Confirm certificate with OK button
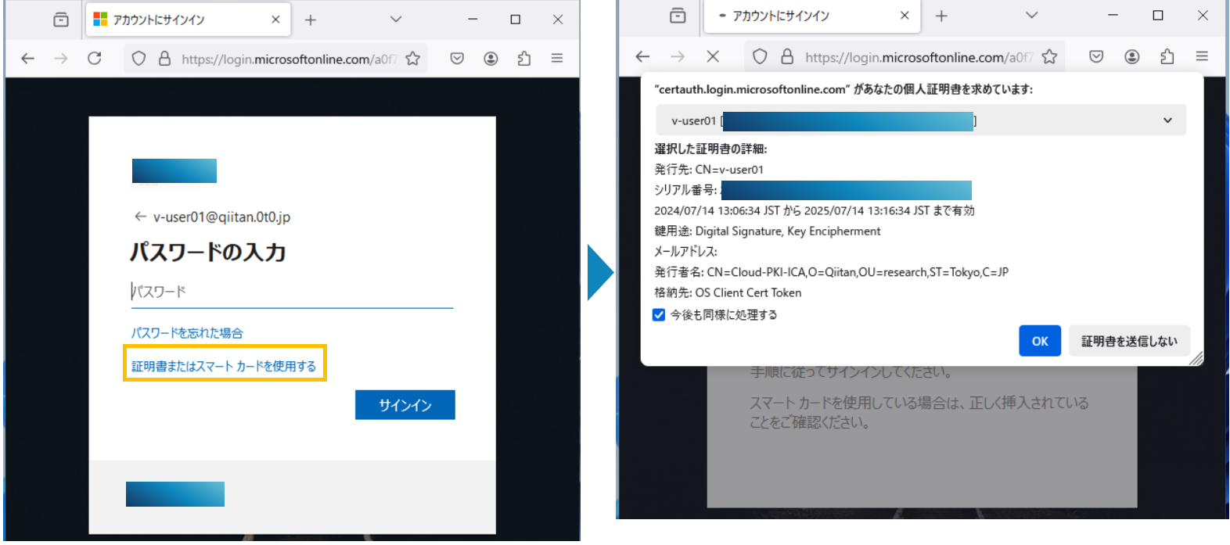This screenshot has height=545, width=1230. (x=1040, y=341)
